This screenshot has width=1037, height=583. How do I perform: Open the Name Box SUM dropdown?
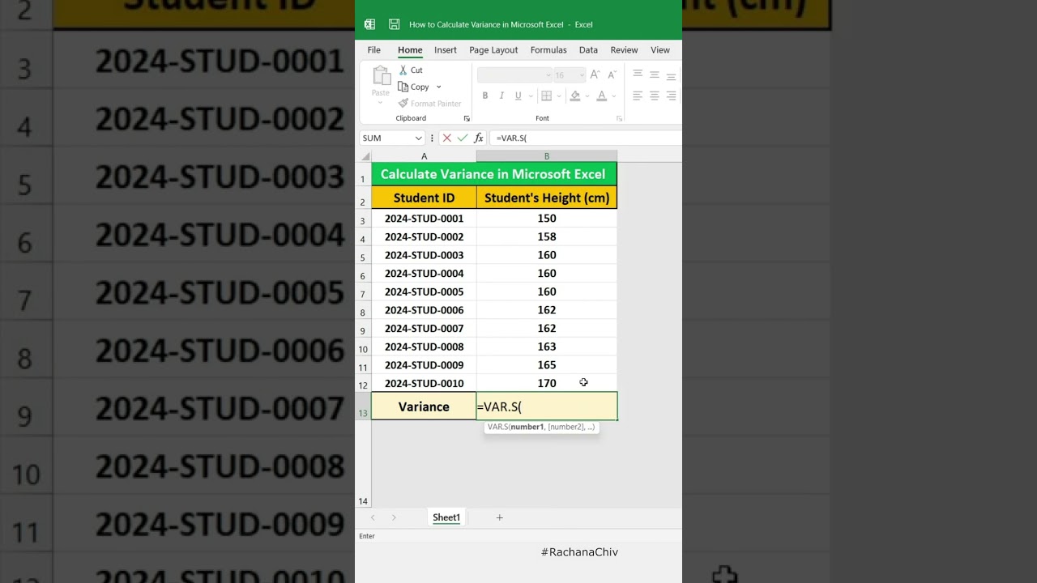coord(419,138)
